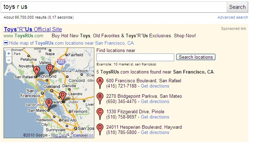Get directions to 600 Francisco Boulevard, San Rafael

155,86
